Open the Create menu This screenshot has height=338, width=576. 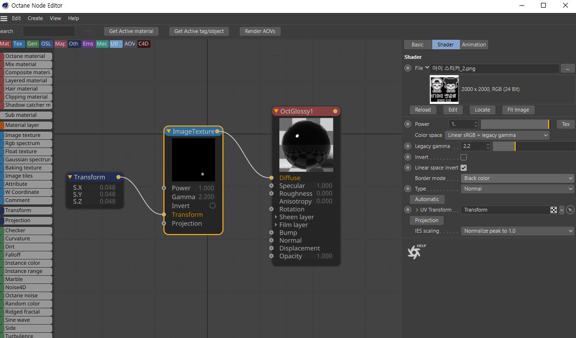point(35,18)
